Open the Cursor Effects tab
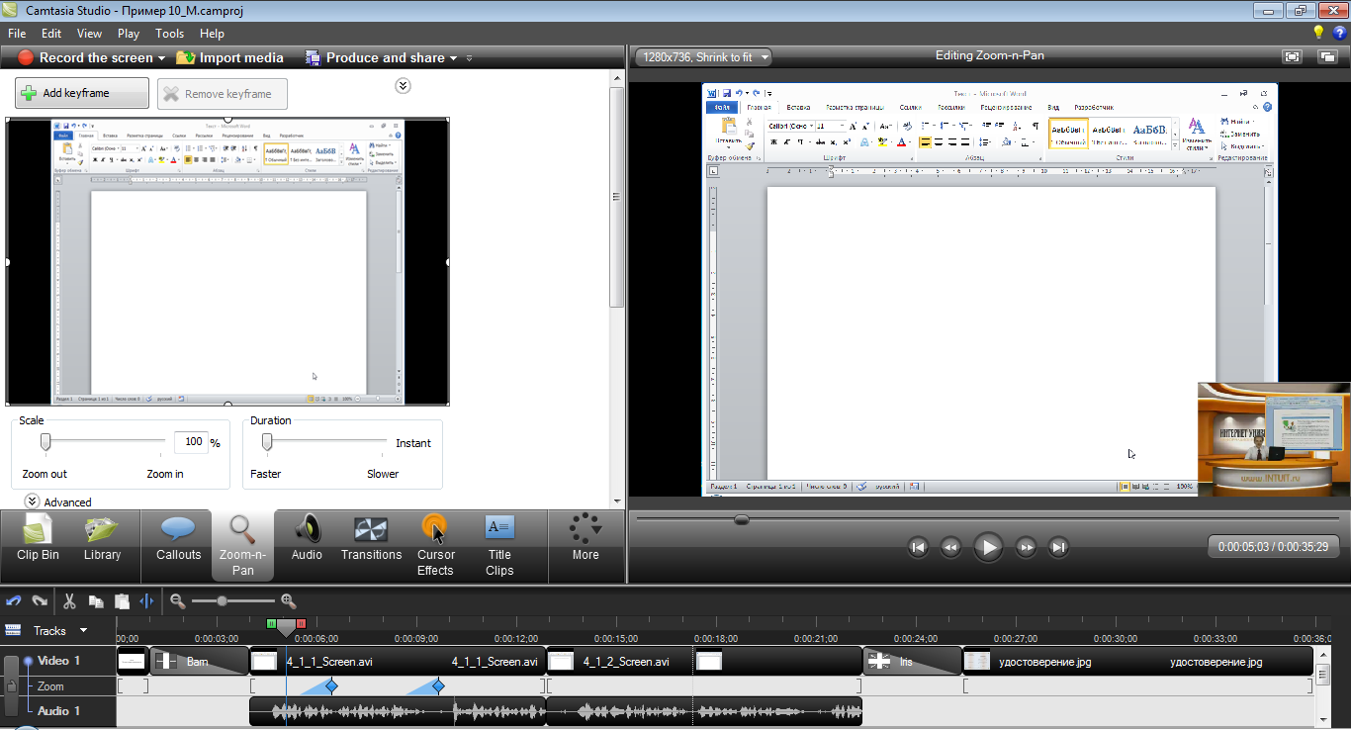 click(x=435, y=545)
